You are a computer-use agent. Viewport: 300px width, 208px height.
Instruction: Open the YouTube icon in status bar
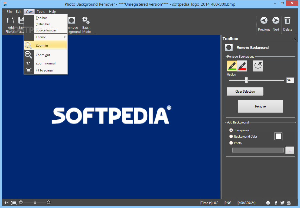(289, 203)
